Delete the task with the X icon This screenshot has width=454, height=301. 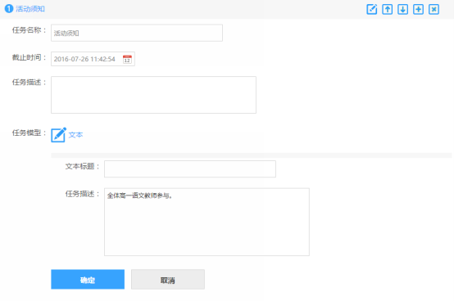click(434, 9)
